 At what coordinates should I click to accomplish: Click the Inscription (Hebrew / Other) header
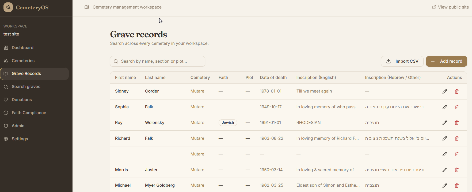pyautogui.click(x=393, y=78)
